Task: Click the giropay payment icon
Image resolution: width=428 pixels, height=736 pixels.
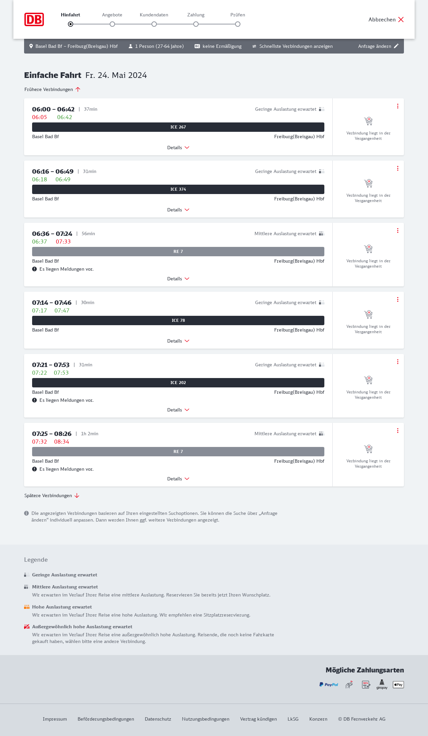Action: [382, 684]
